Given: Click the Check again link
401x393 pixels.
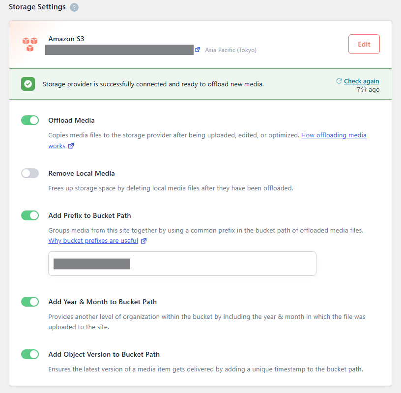Looking at the screenshot, I should point(361,81).
